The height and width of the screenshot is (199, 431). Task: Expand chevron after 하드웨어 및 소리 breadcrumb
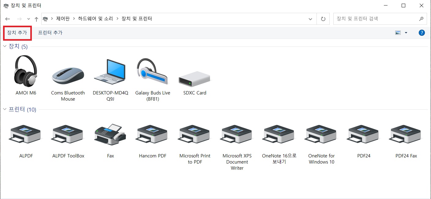point(117,19)
